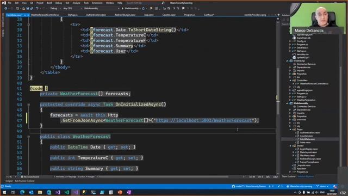Collapse the Pages folder in Solution Explorer
The image size is (348, 196).
290,130
